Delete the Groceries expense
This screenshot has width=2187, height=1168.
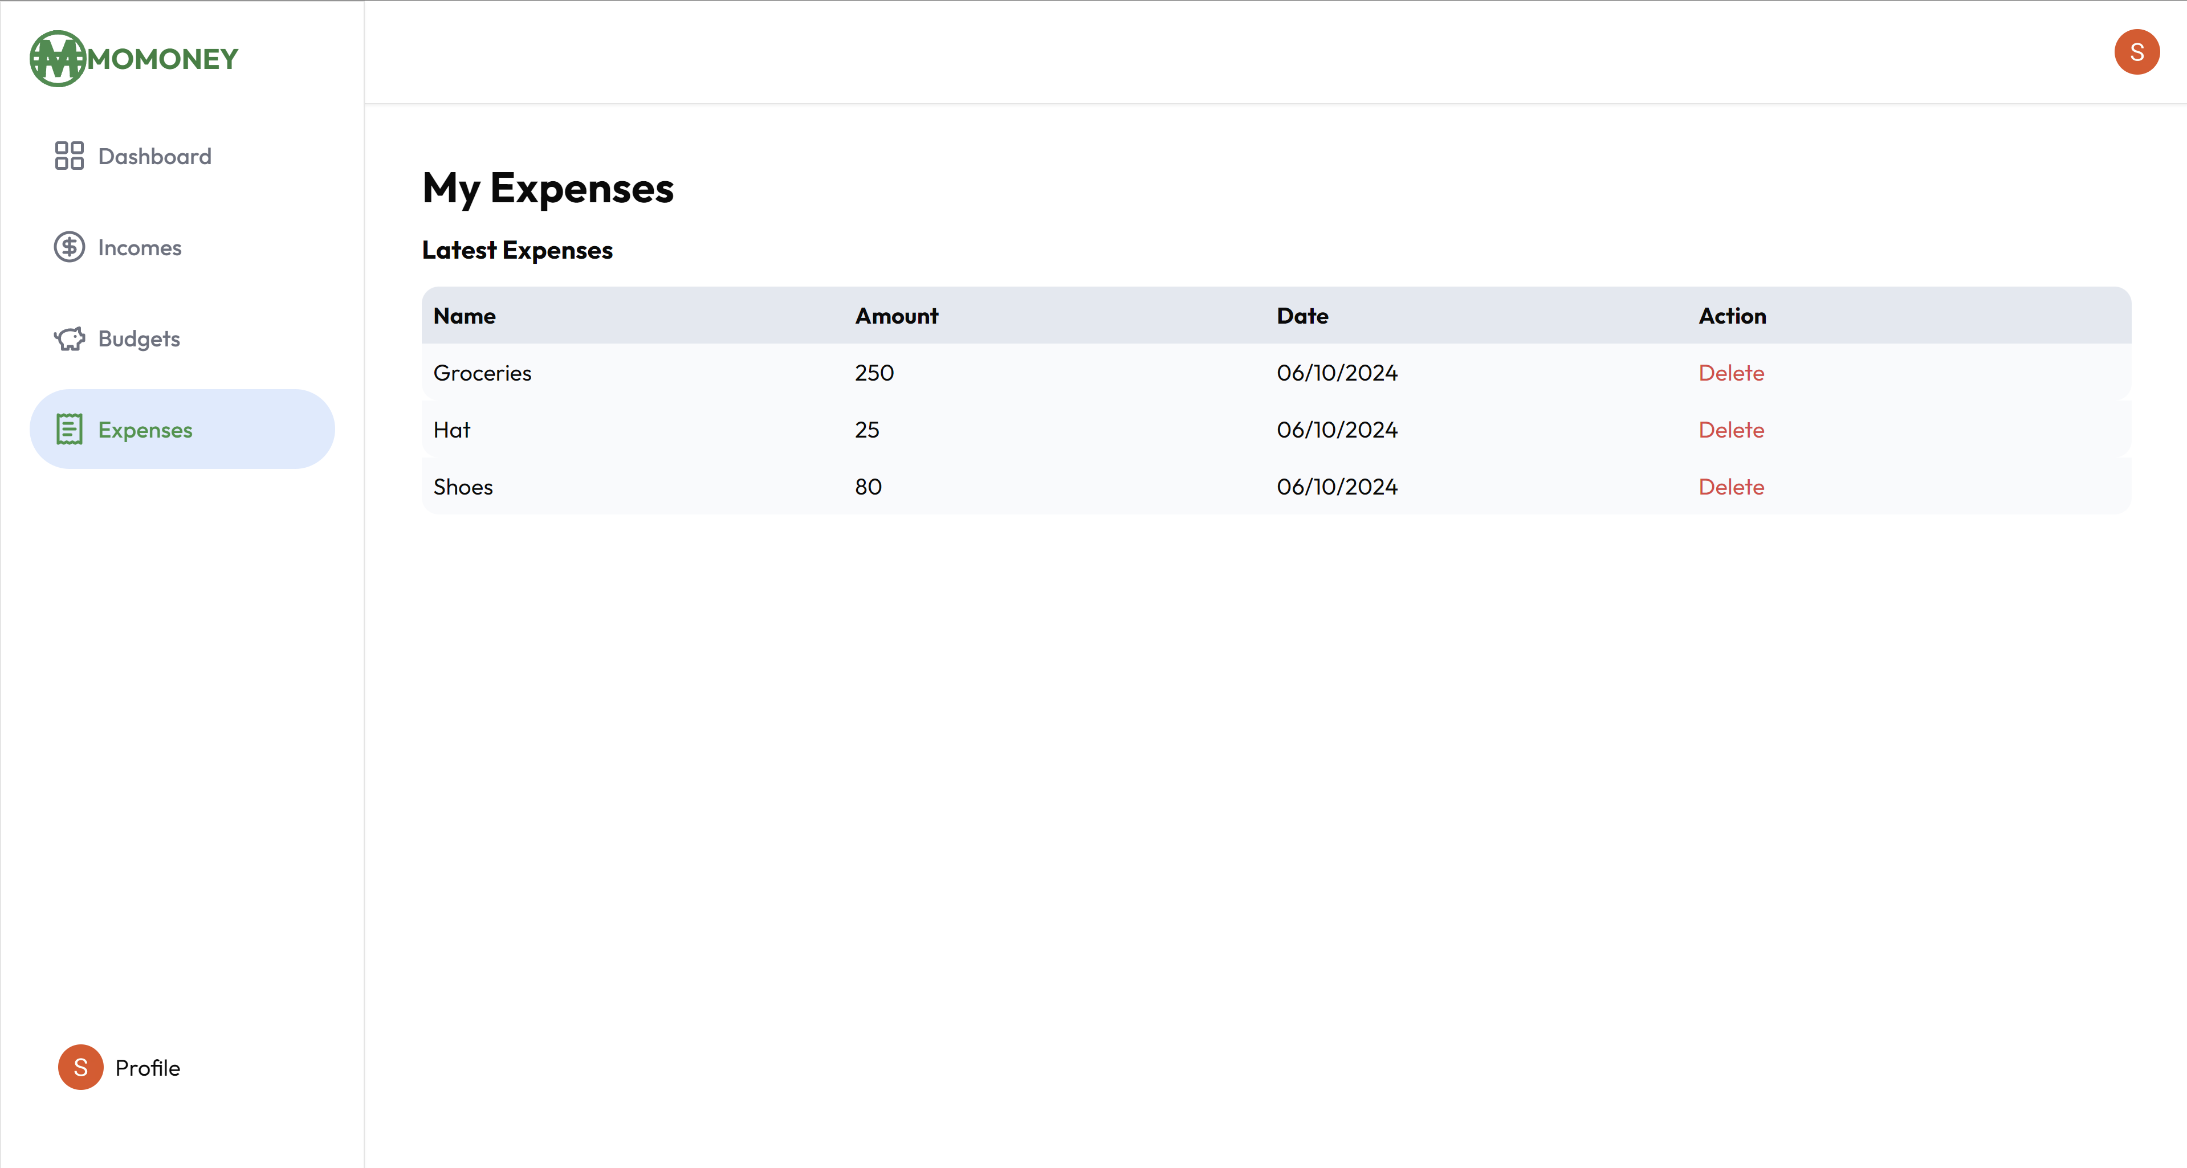(1730, 373)
